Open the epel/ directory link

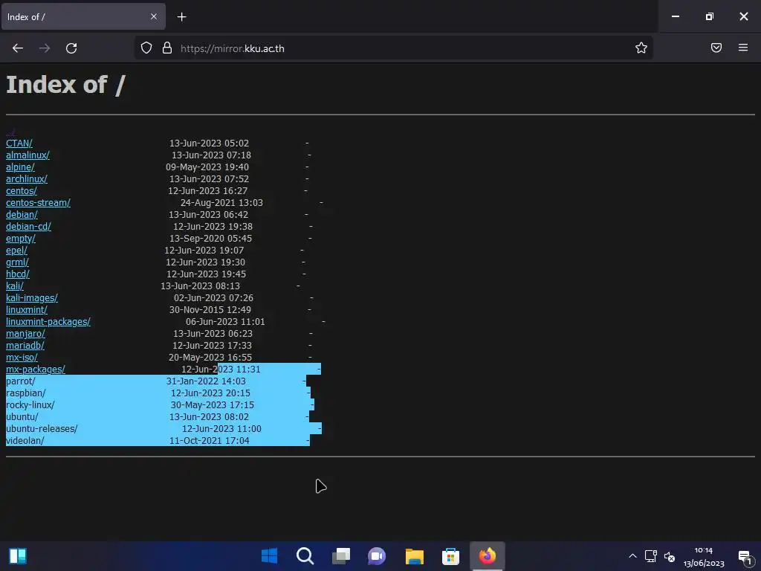click(16, 250)
